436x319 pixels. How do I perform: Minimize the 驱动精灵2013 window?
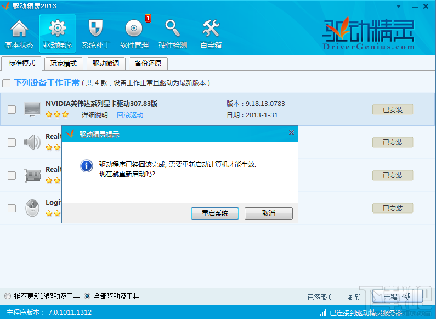[x=415, y=7]
